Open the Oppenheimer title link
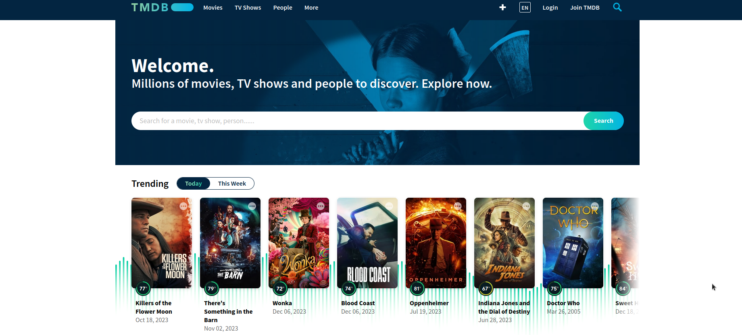The height and width of the screenshot is (335, 742). (429, 303)
